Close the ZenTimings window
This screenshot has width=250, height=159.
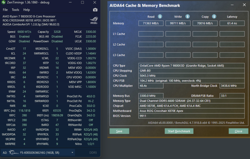coord(95,2)
